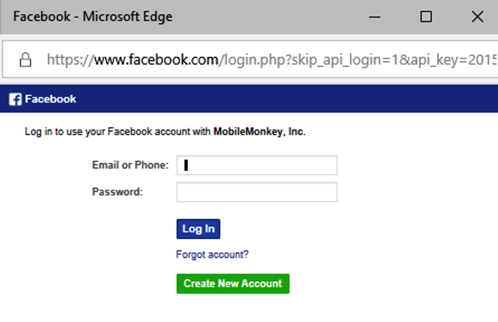This screenshot has width=498, height=322.
Task: Click the "Email or Phone:" label
Action: point(130,165)
